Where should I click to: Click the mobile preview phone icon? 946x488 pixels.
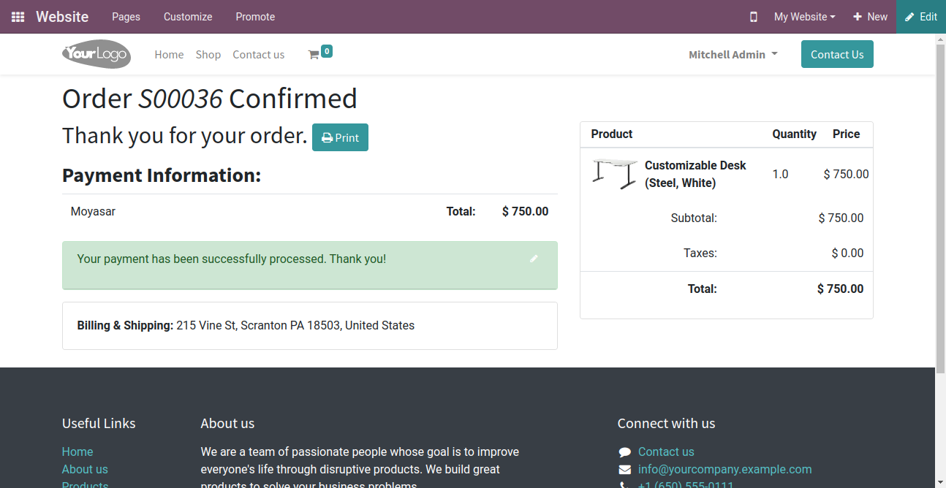click(754, 17)
